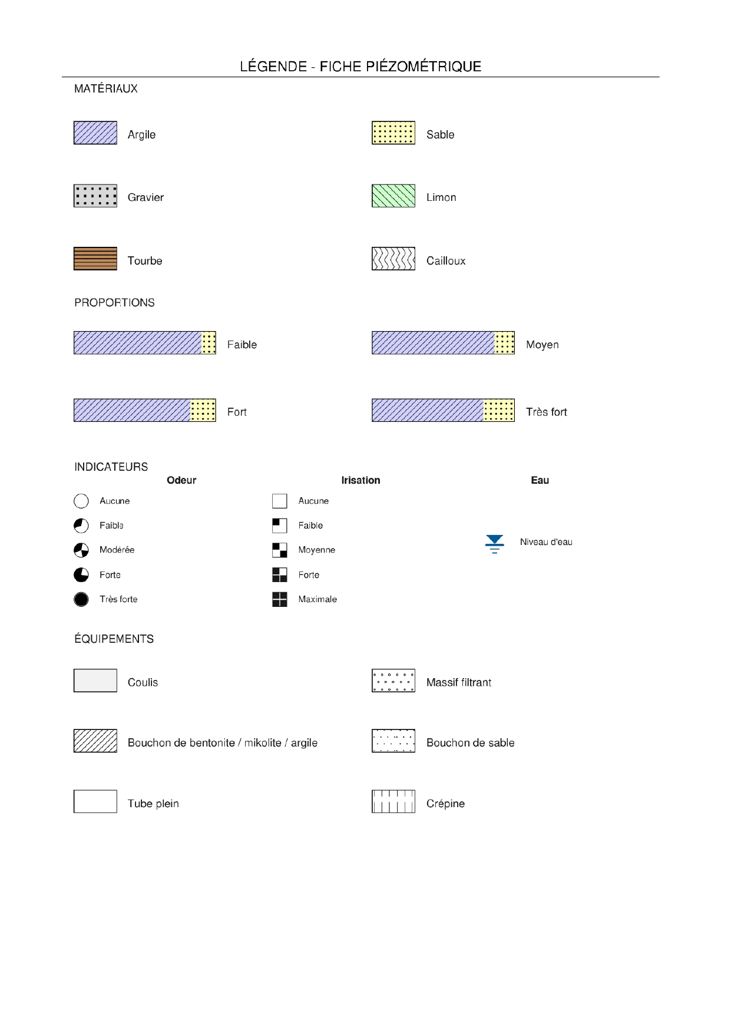The height and width of the screenshot is (1034, 731).
Task: Click the Limon green hatched swatch
Action: [393, 196]
